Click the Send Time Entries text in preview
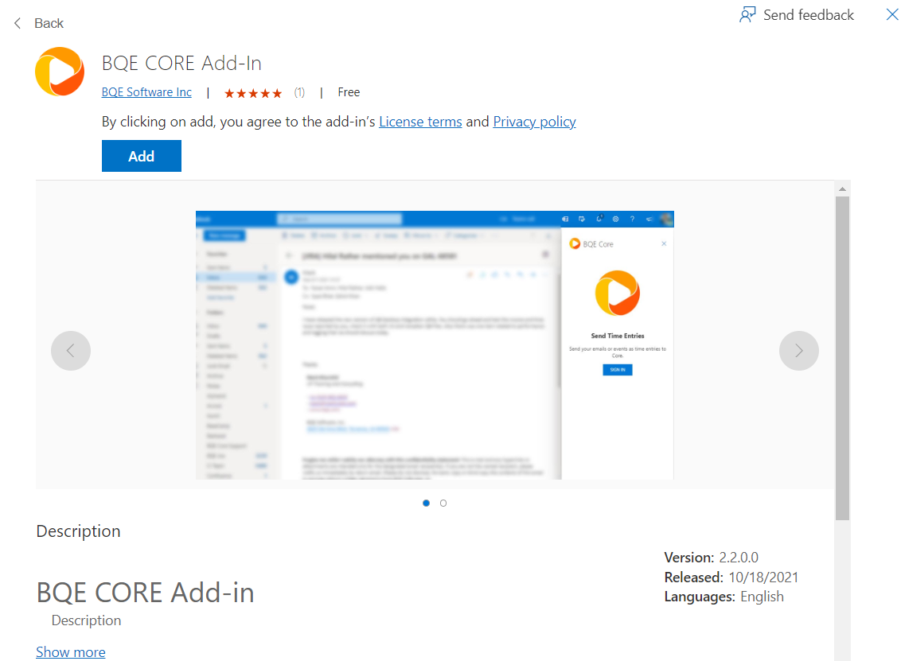 (x=618, y=336)
